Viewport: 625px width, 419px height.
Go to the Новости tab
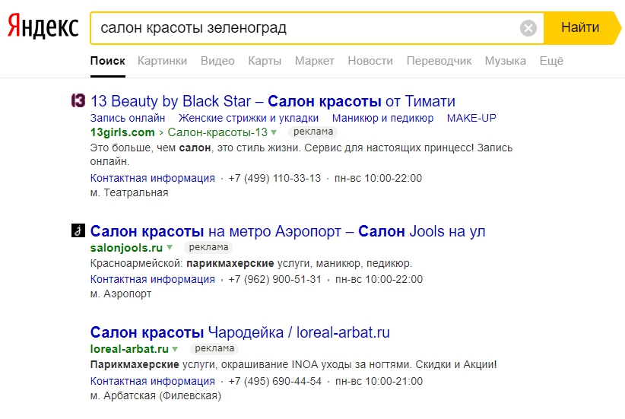[370, 61]
